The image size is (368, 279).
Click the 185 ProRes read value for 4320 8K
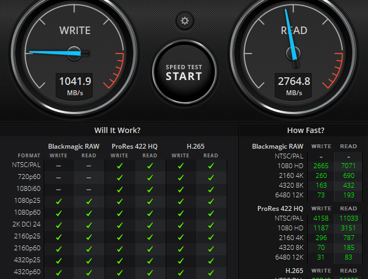(x=349, y=248)
